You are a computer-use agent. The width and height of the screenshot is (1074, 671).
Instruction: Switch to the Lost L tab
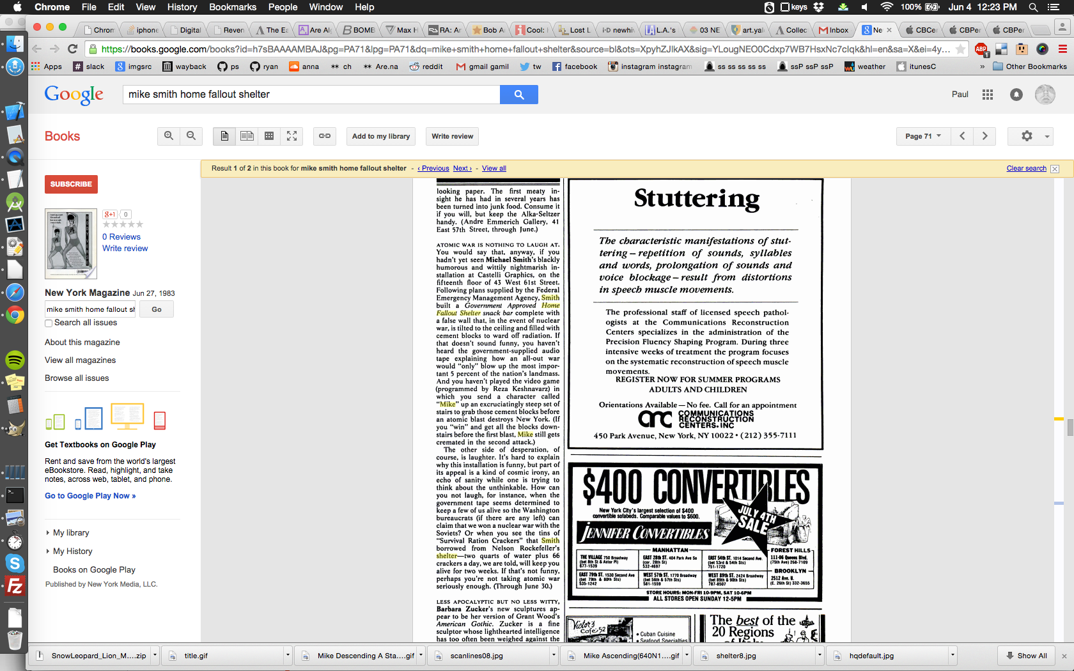pyautogui.click(x=574, y=30)
